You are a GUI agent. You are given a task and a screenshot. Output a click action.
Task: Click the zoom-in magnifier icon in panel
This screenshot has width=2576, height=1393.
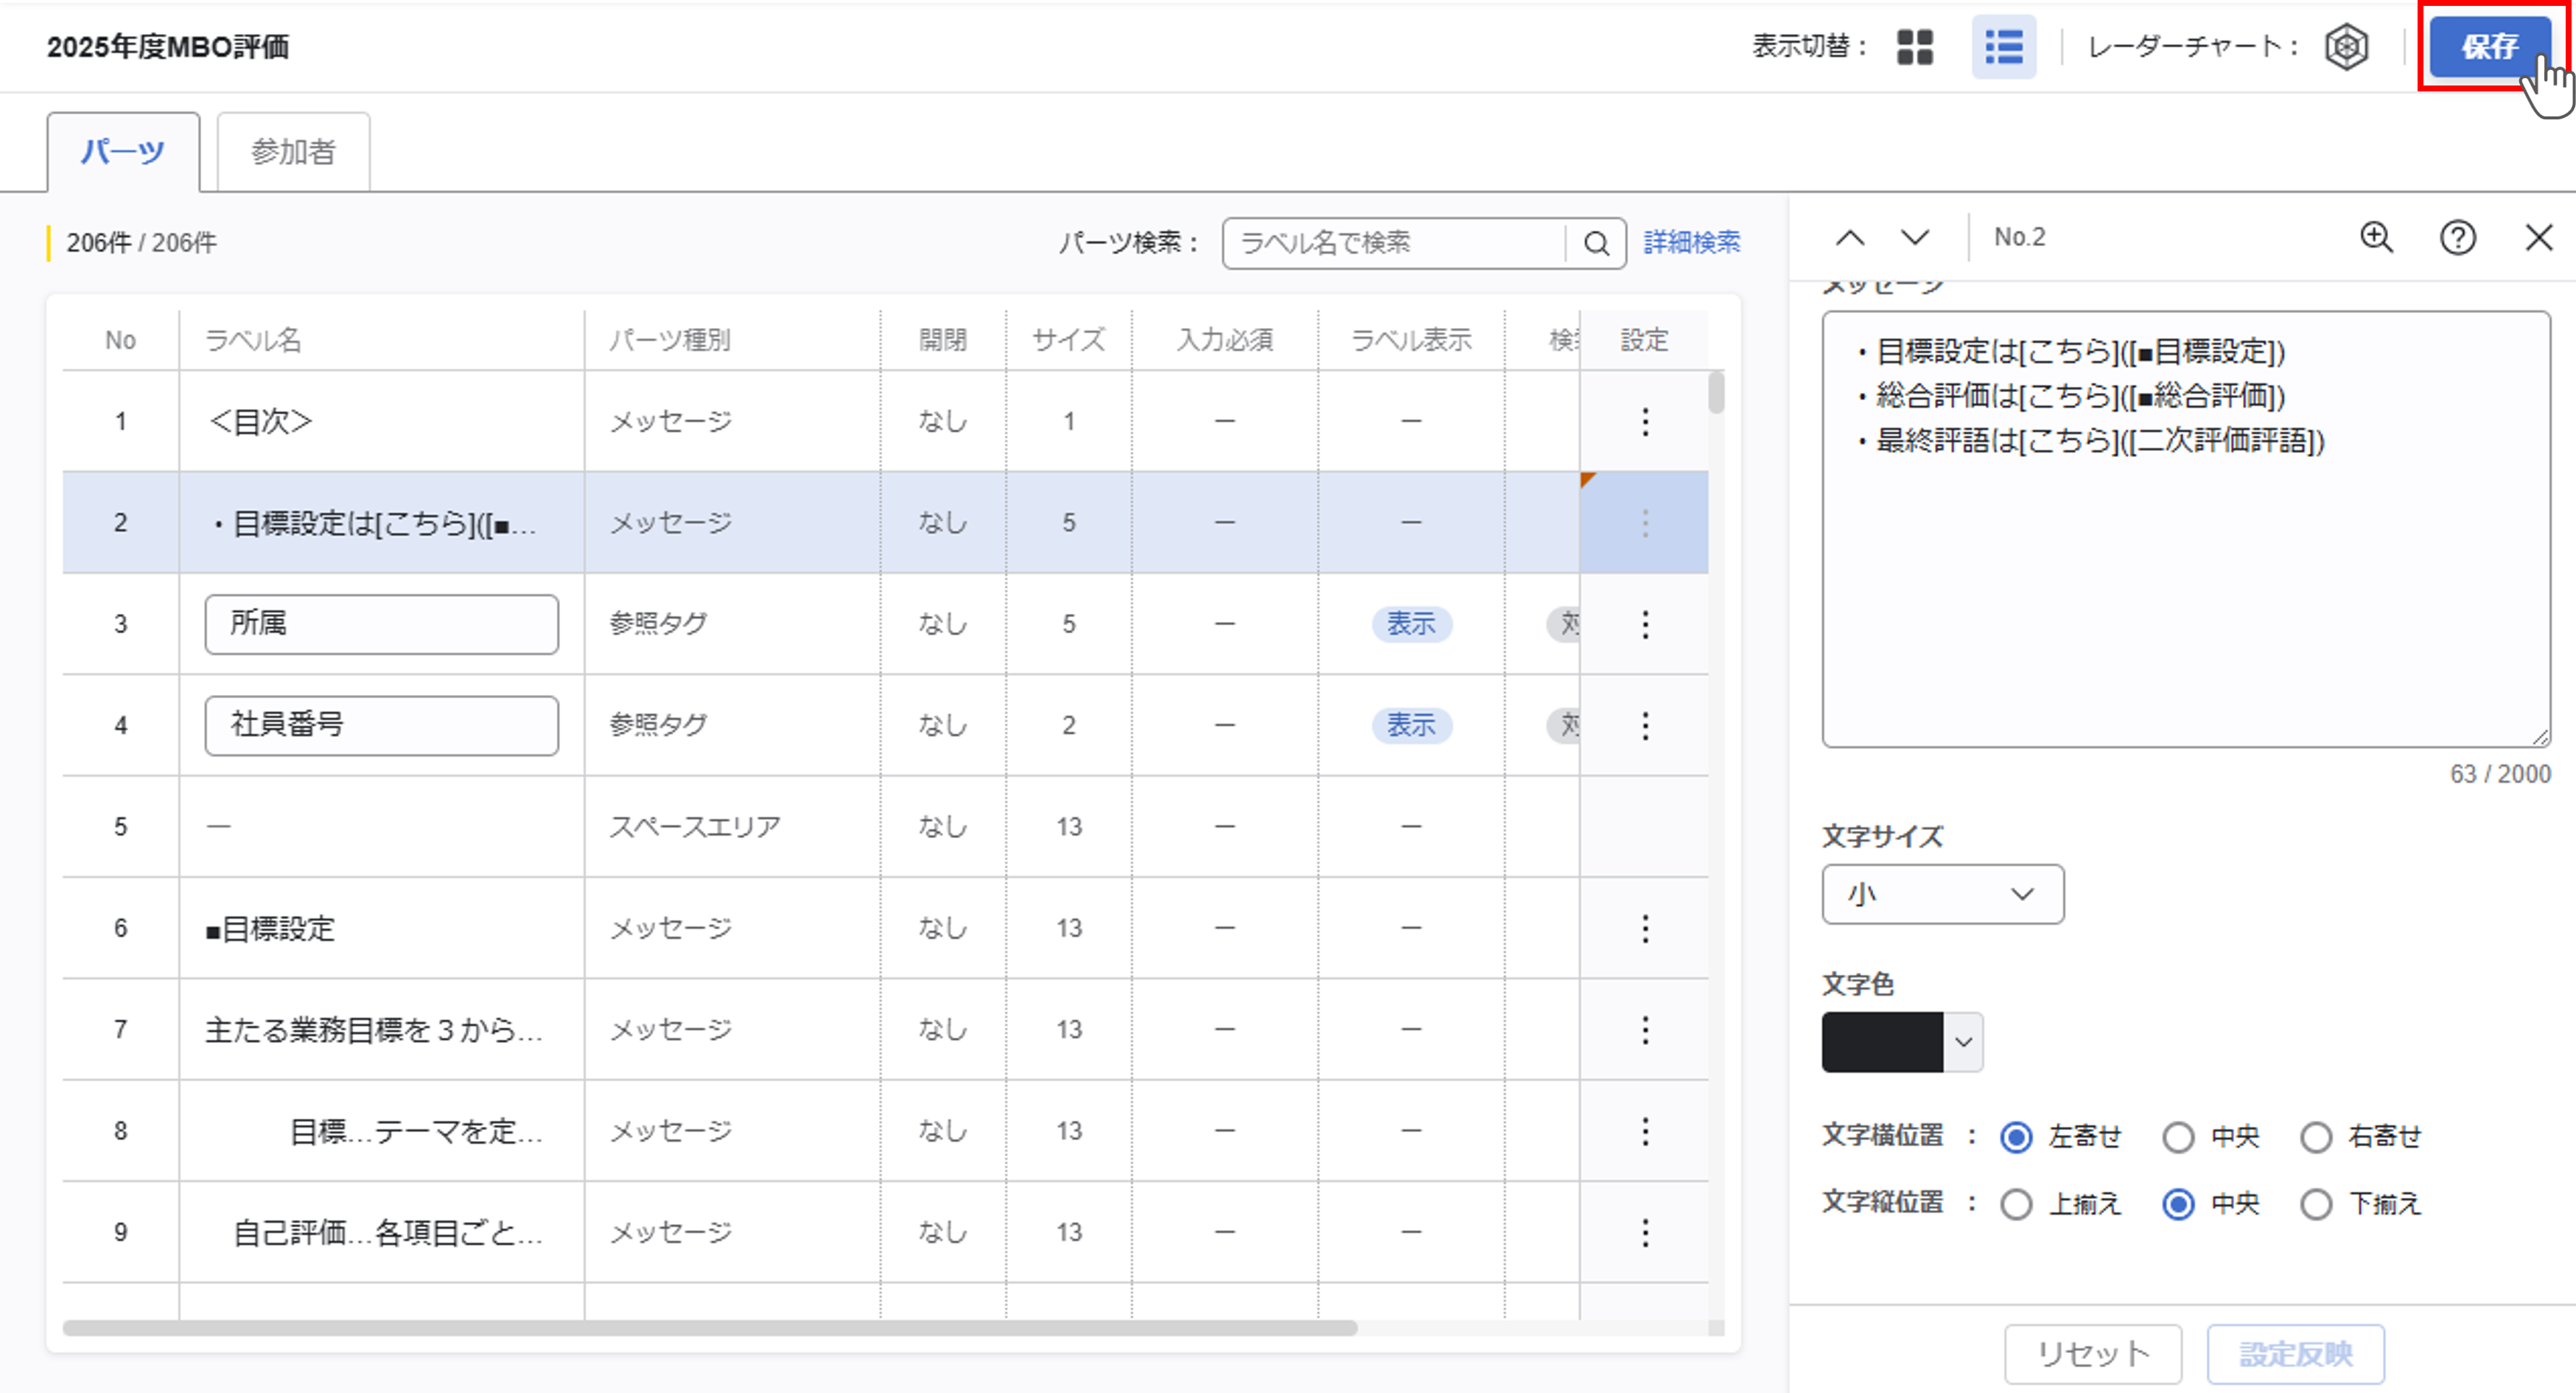(2376, 238)
